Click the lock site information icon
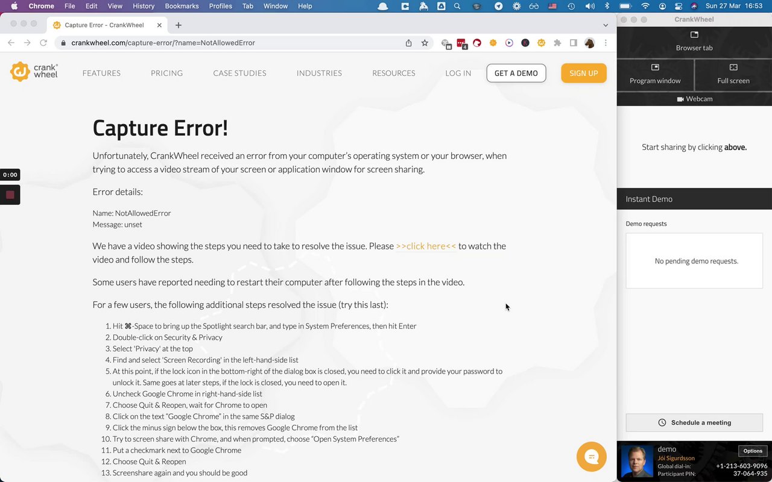This screenshot has width=772, height=482. (63, 43)
